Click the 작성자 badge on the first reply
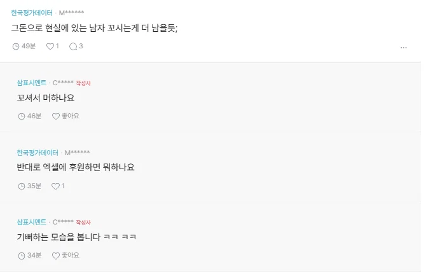This screenshot has width=424, height=276. 83,83
